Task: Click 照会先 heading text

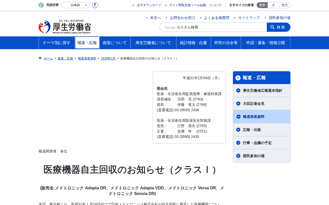Action: pos(162,88)
